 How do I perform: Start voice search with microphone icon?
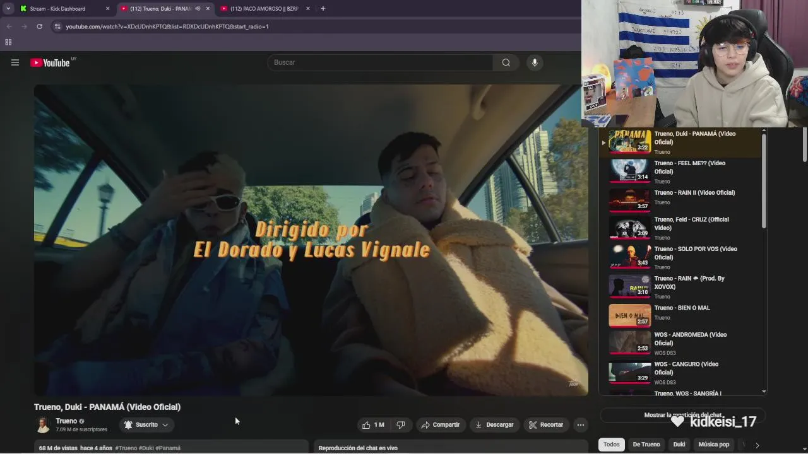[535, 62]
